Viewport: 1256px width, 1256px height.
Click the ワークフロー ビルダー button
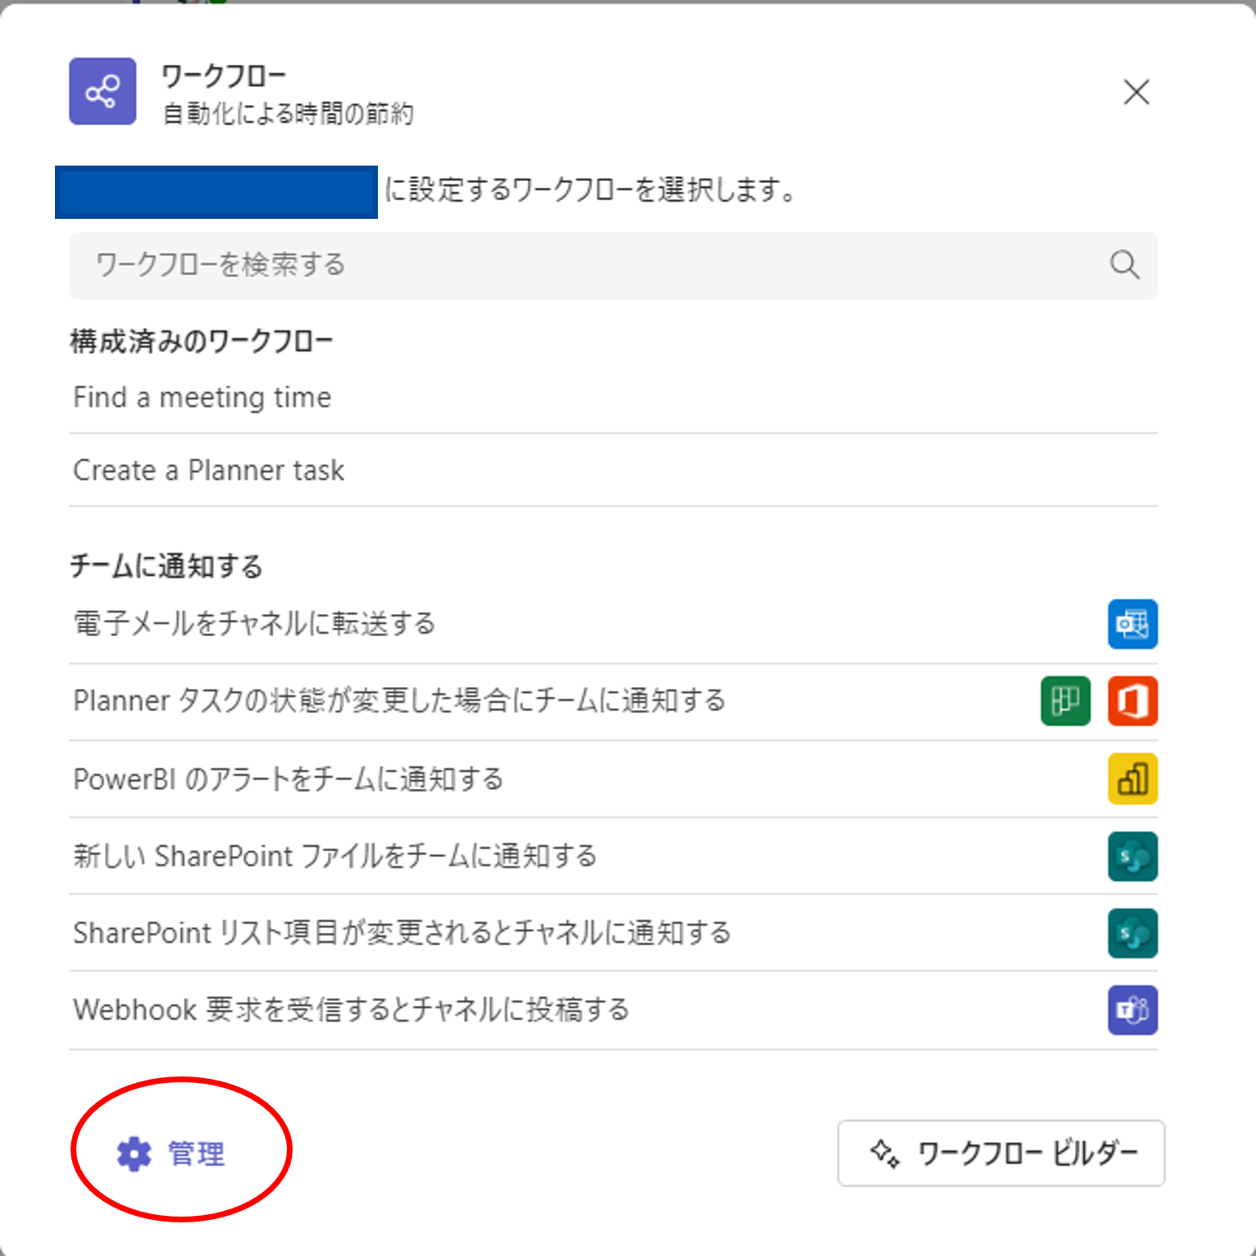tap(1001, 1153)
